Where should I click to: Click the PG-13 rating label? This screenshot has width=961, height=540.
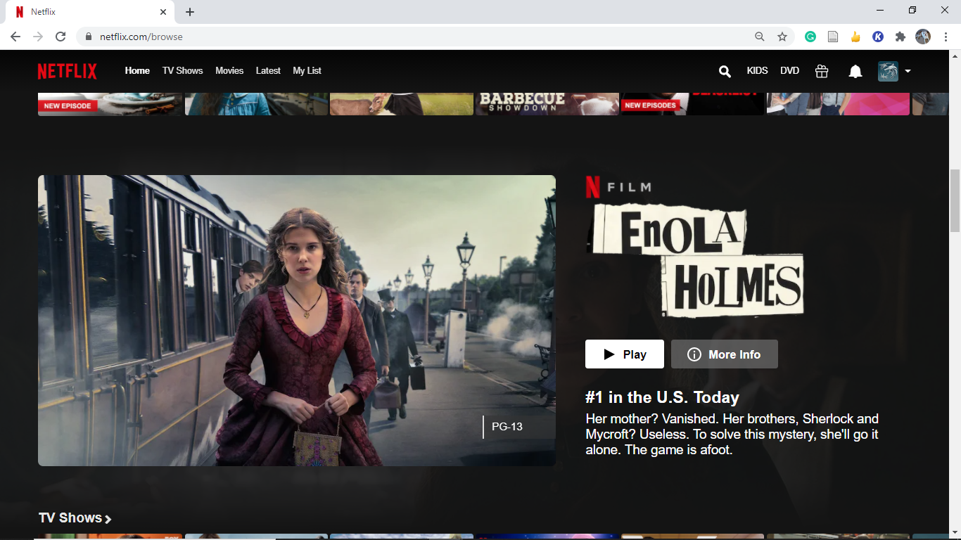(x=507, y=427)
